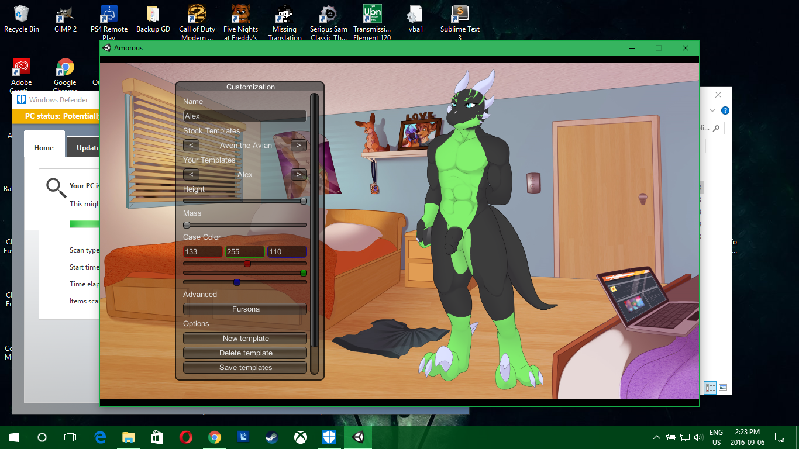Image resolution: width=799 pixels, height=449 pixels.
Task: Launch Steam from the taskbar
Action: [271, 437]
